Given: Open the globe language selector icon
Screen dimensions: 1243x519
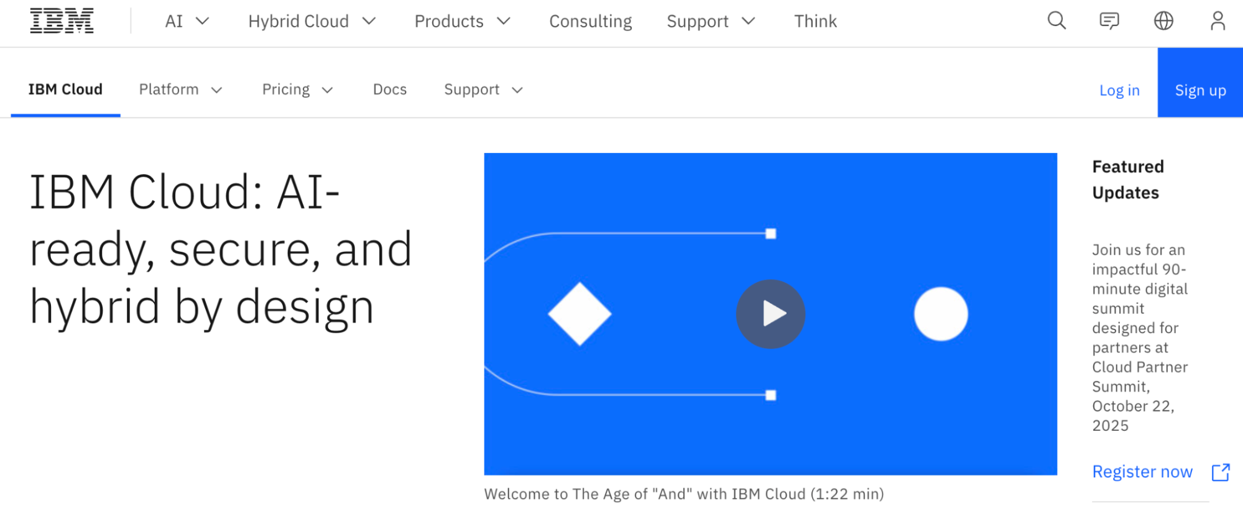Looking at the screenshot, I should pyautogui.click(x=1163, y=21).
